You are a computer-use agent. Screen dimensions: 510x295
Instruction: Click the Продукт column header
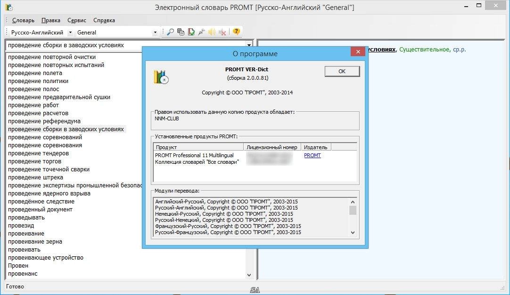point(198,147)
